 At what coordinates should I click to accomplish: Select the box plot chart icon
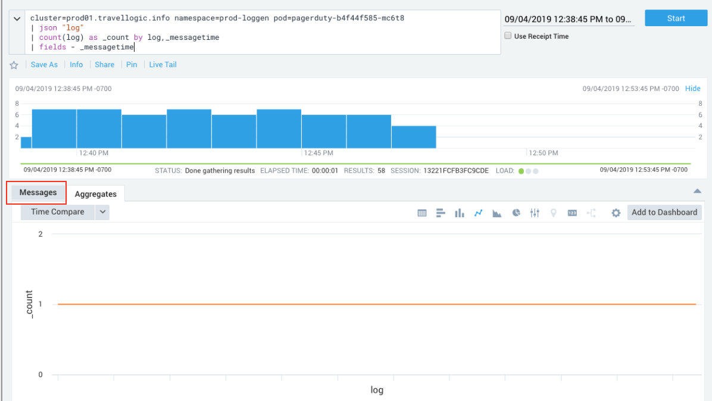(x=535, y=213)
